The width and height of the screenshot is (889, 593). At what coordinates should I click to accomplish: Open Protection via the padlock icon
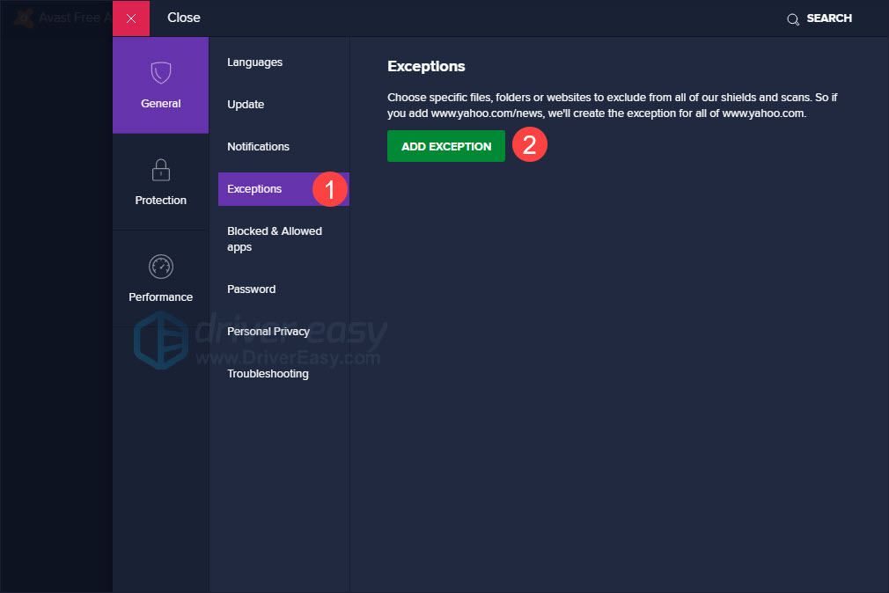click(160, 169)
